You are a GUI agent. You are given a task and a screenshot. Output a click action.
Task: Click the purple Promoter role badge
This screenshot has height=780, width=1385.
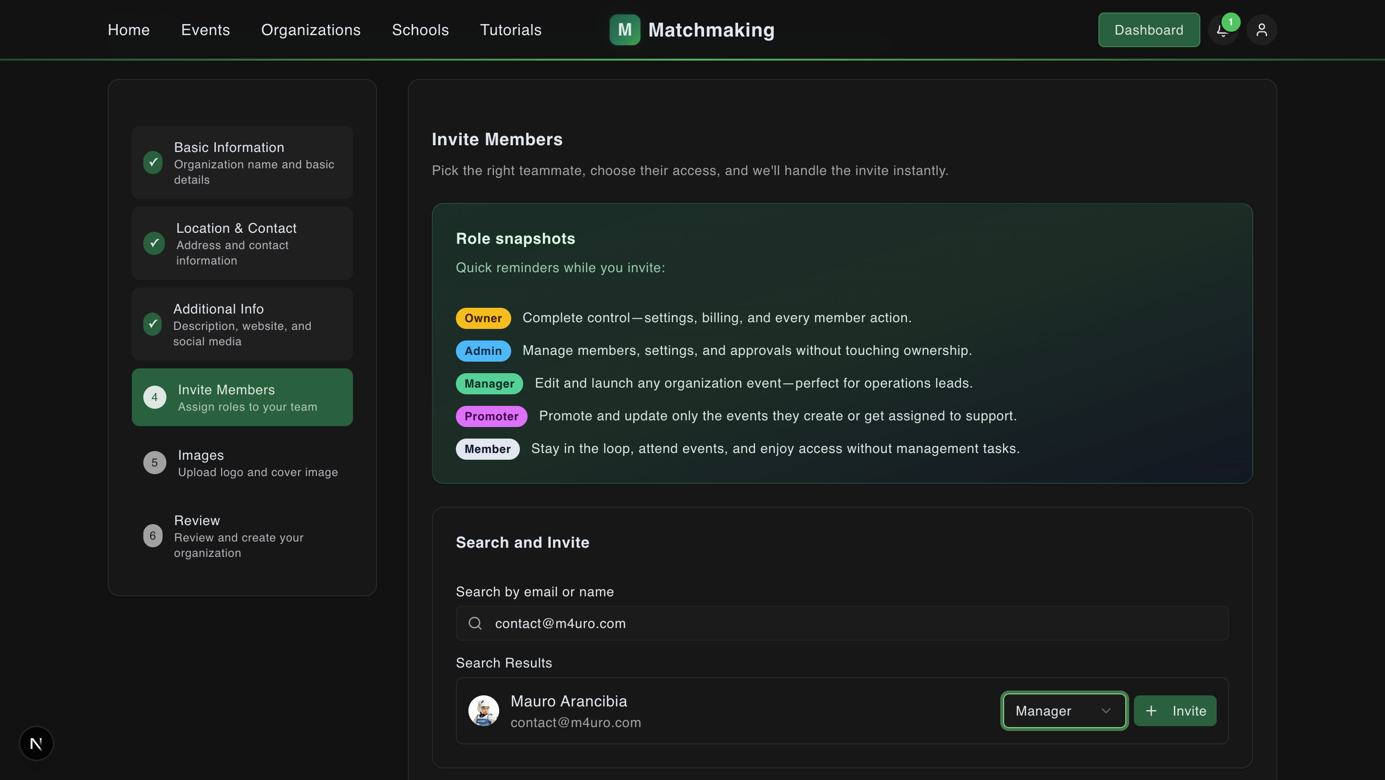[x=491, y=416]
